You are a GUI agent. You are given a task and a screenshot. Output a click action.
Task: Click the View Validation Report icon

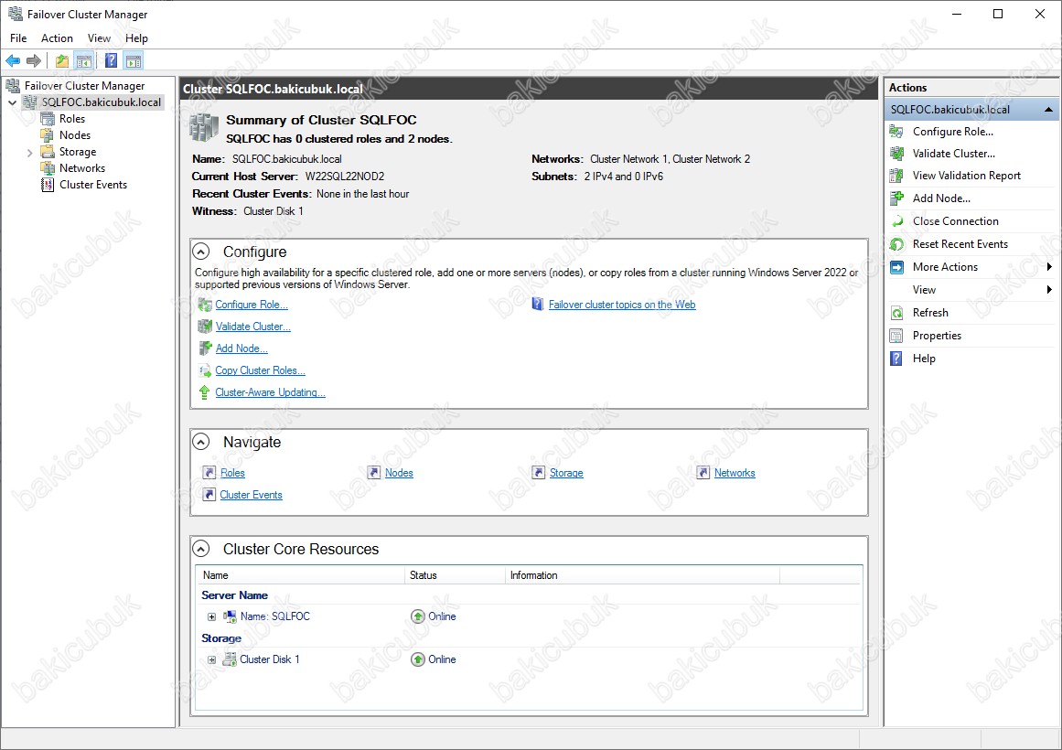point(896,176)
